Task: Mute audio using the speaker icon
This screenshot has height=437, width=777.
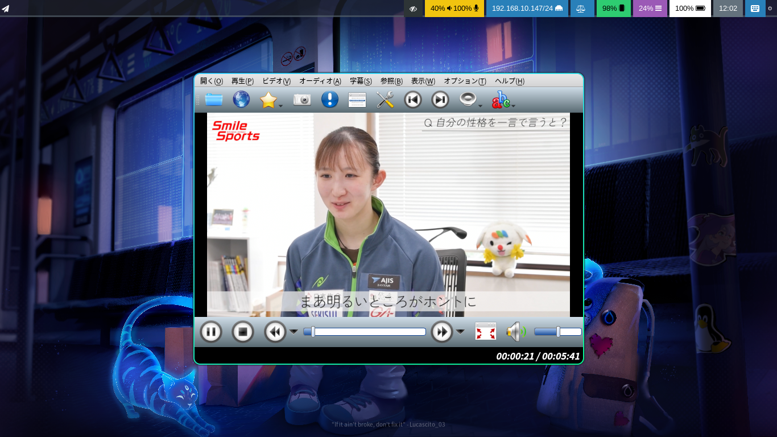Action: tap(515, 331)
